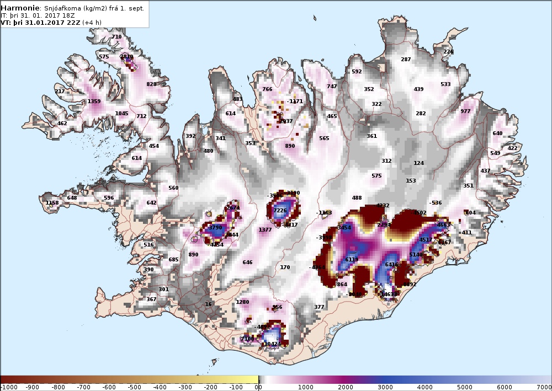
Task: Click the 766 value label
Action: point(267,89)
